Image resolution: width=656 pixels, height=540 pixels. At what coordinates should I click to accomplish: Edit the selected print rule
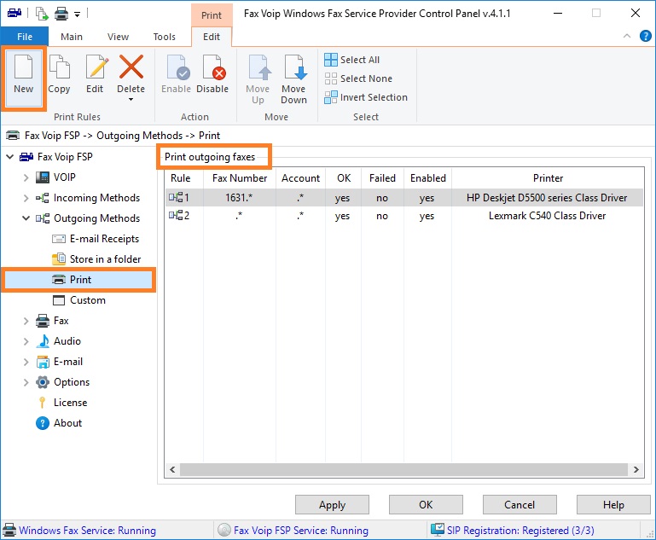pyautogui.click(x=95, y=75)
